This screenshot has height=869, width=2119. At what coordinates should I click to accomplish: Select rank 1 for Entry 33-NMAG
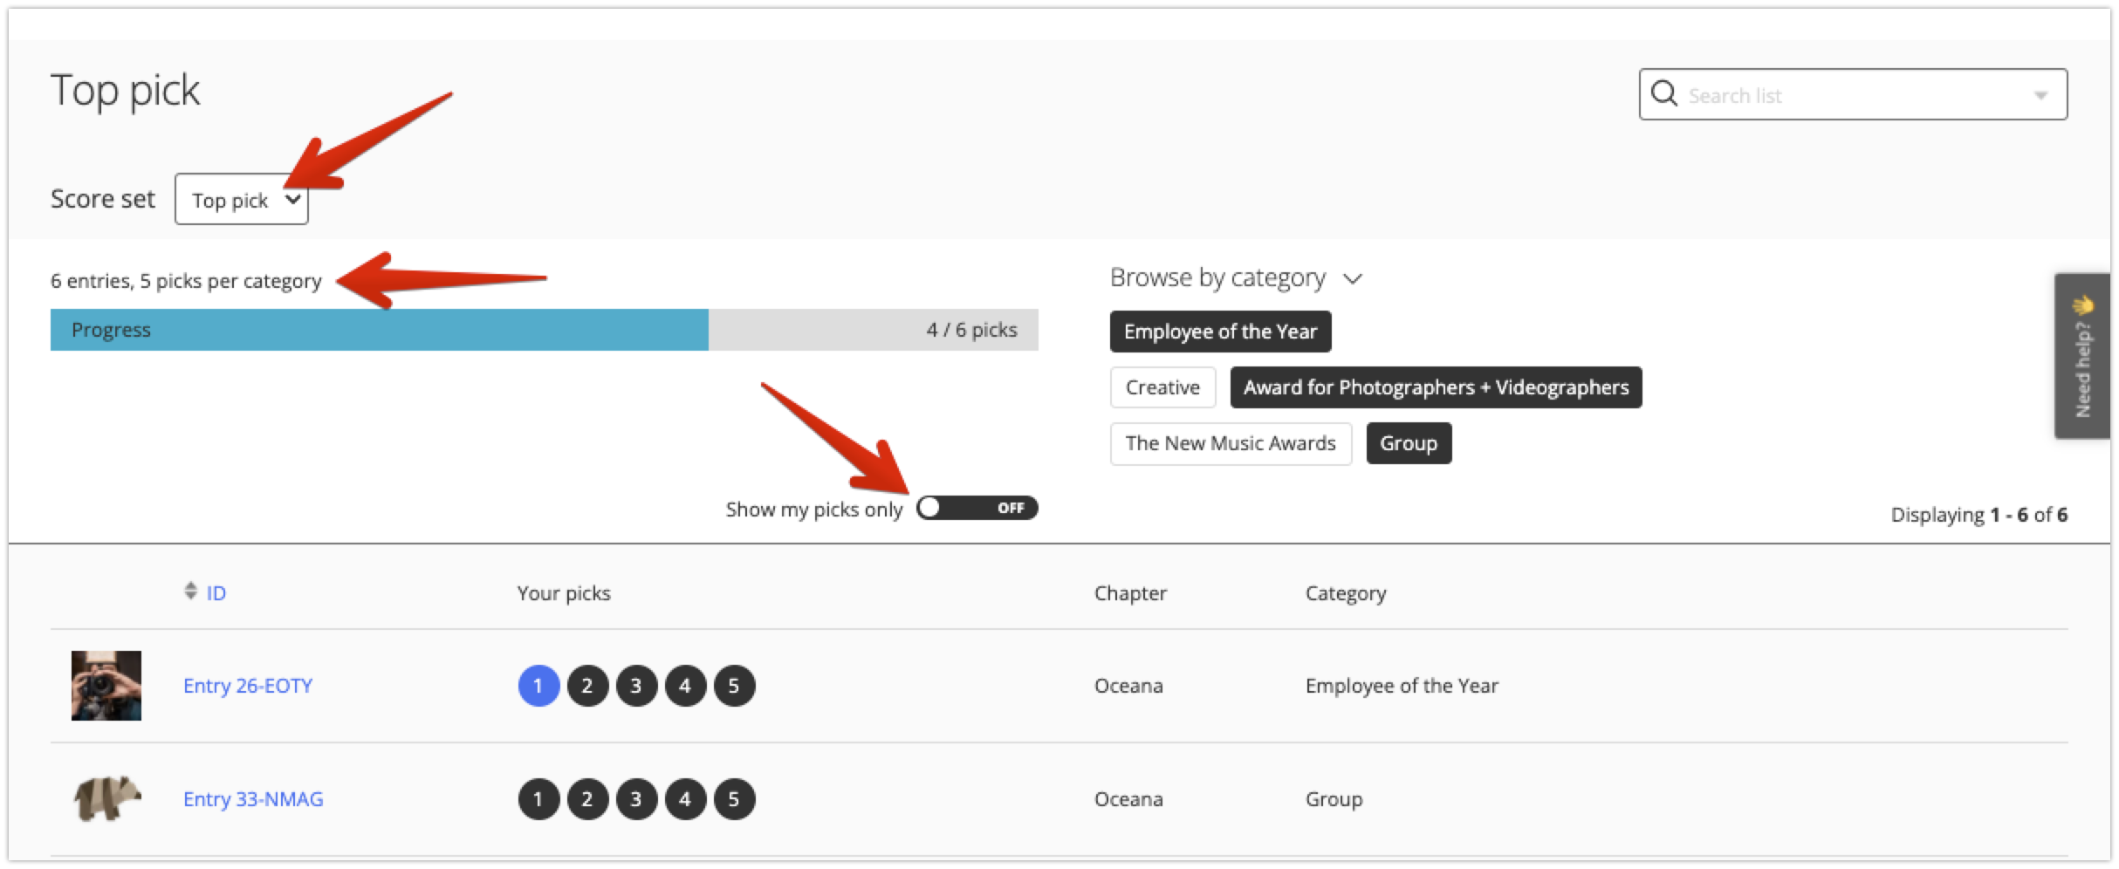point(538,799)
